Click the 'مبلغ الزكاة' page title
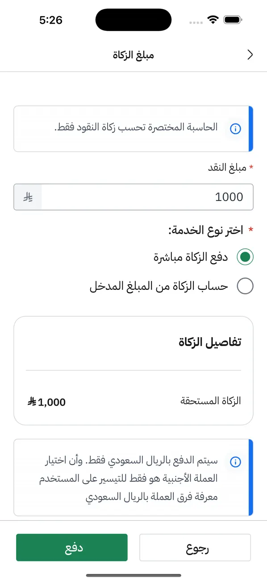Screen dimensions: 267x582 pyautogui.click(x=133, y=55)
